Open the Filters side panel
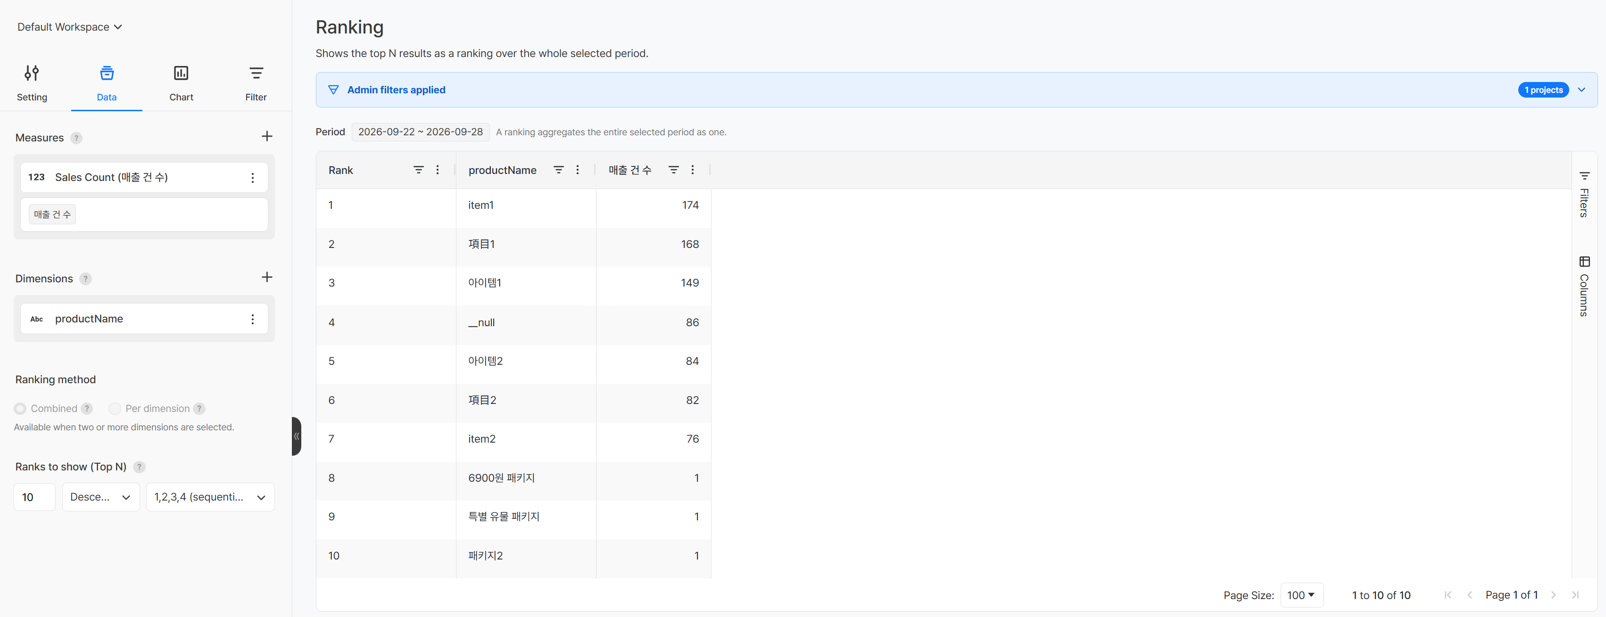Screen dimensions: 1606x617 (x=1584, y=194)
